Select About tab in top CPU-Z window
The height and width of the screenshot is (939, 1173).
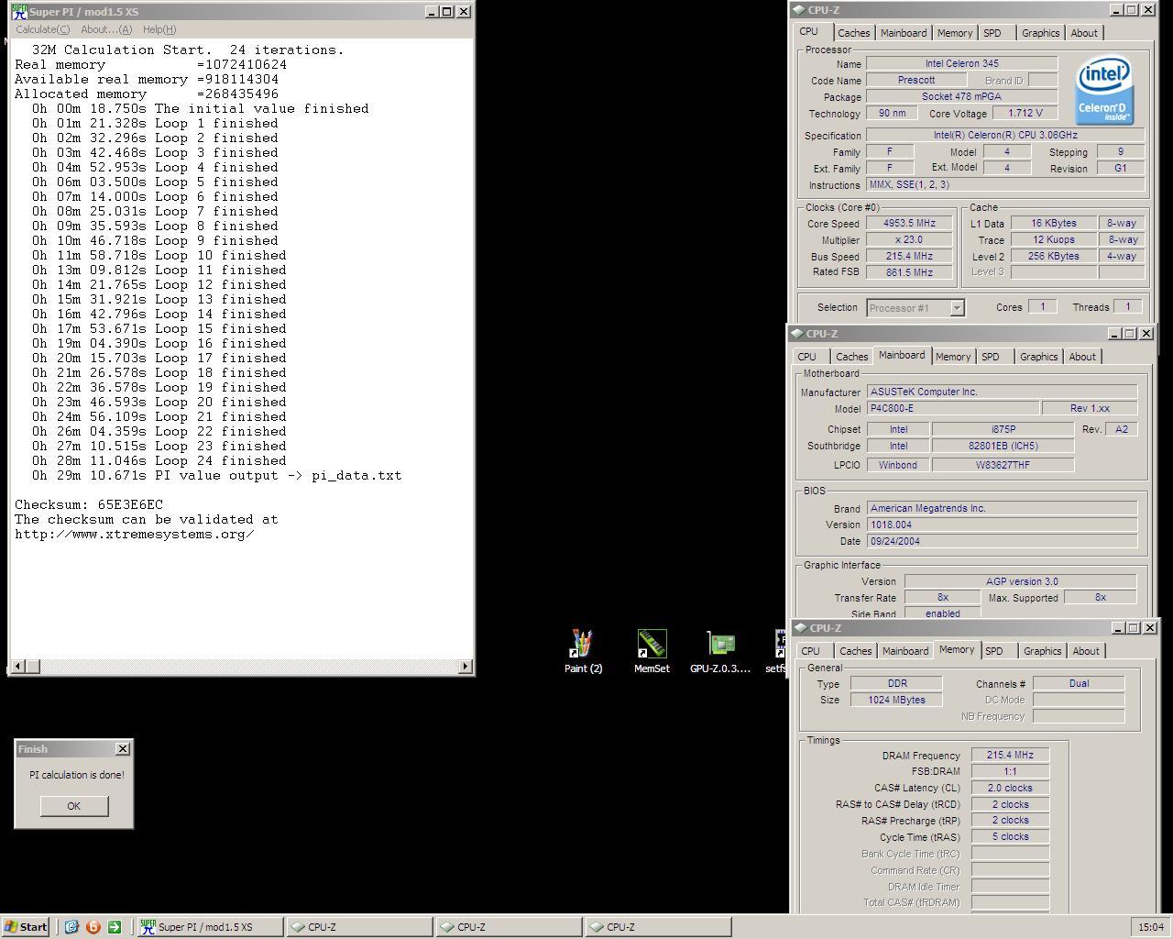[1084, 33]
